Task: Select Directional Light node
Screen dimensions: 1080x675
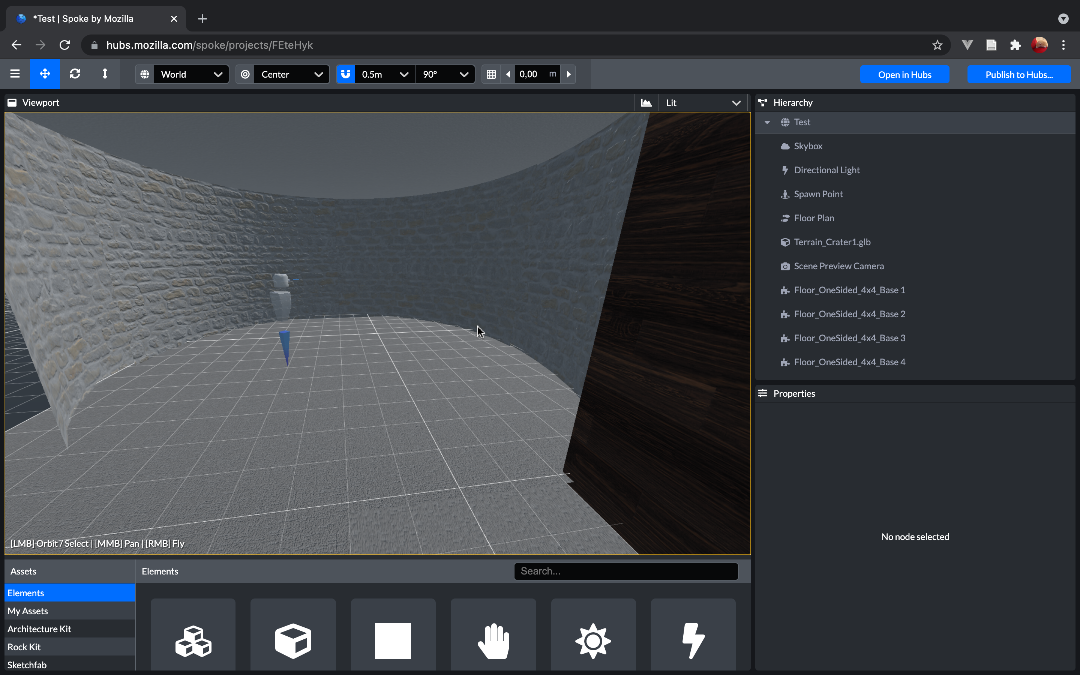Action: (x=915, y=170)
